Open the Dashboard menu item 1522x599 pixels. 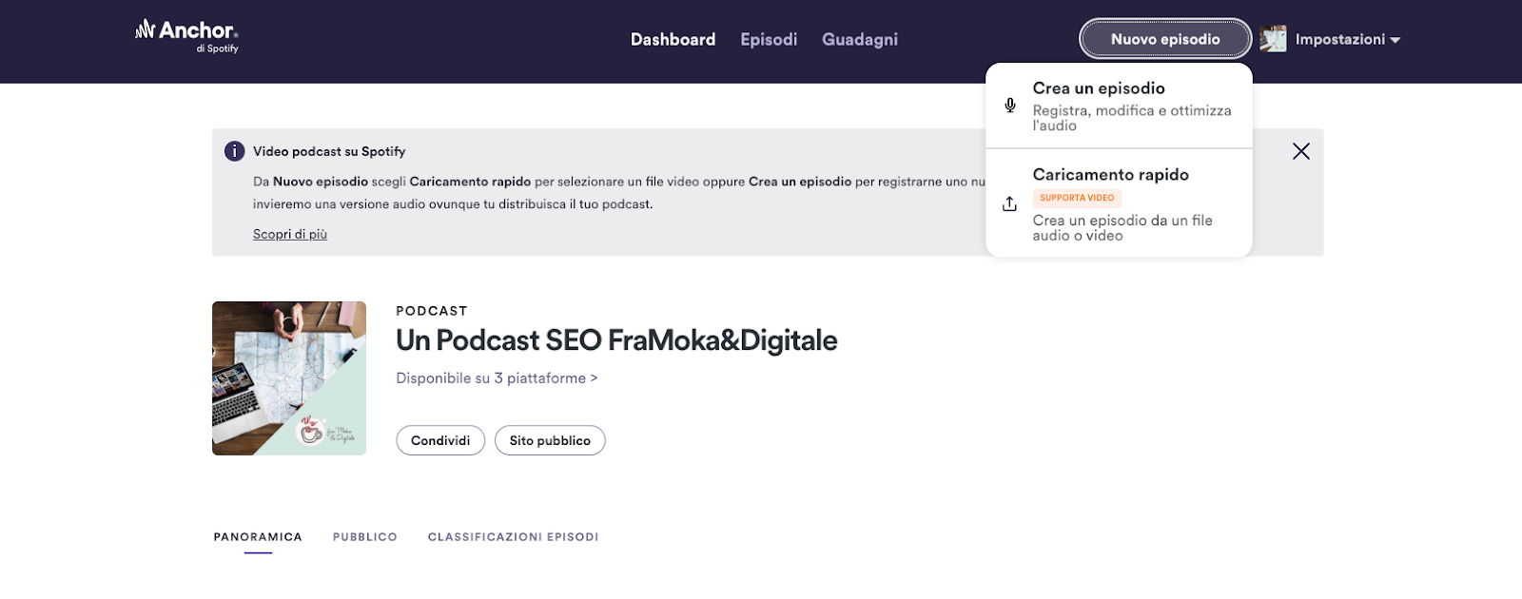coord(673,39)
